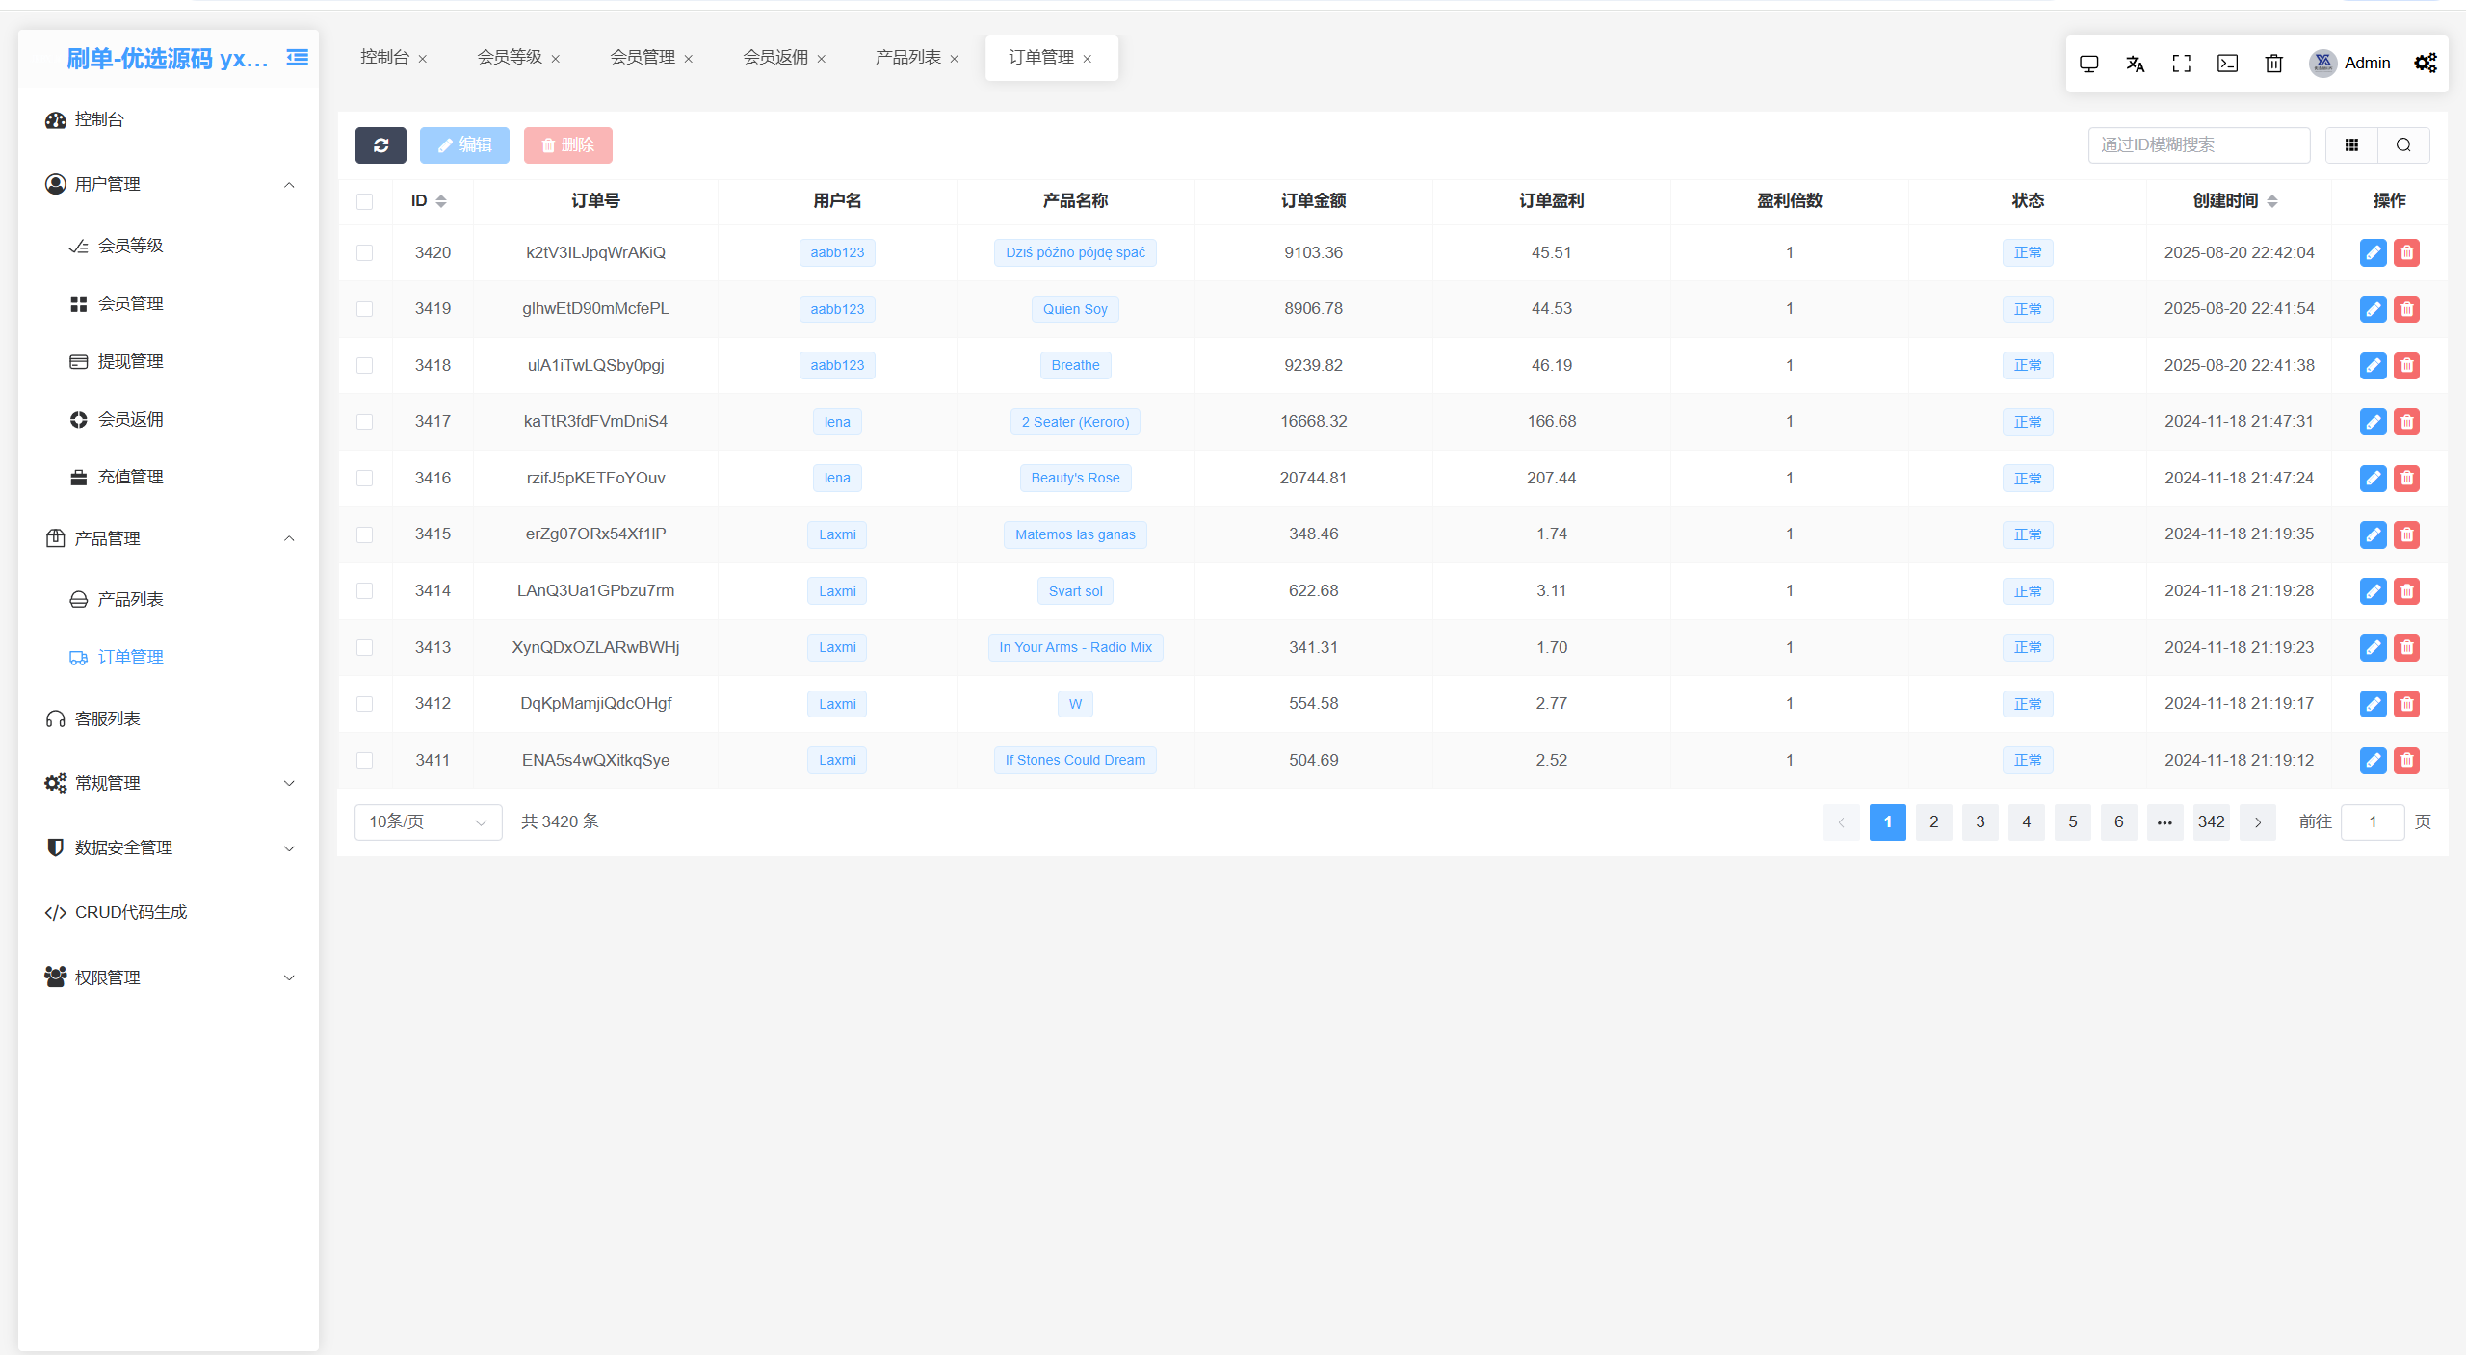
Task: Go to page 3 of orders
Action: (x=1980, y=822)
